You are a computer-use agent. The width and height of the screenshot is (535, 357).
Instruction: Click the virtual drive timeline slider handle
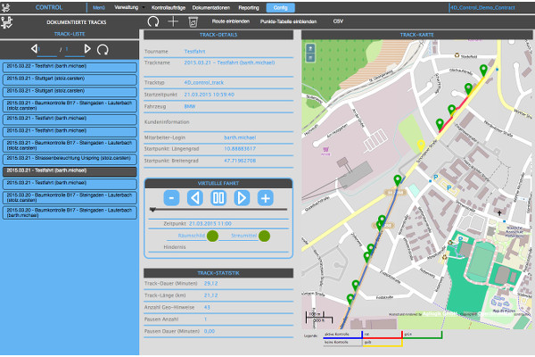click(152, 210)
